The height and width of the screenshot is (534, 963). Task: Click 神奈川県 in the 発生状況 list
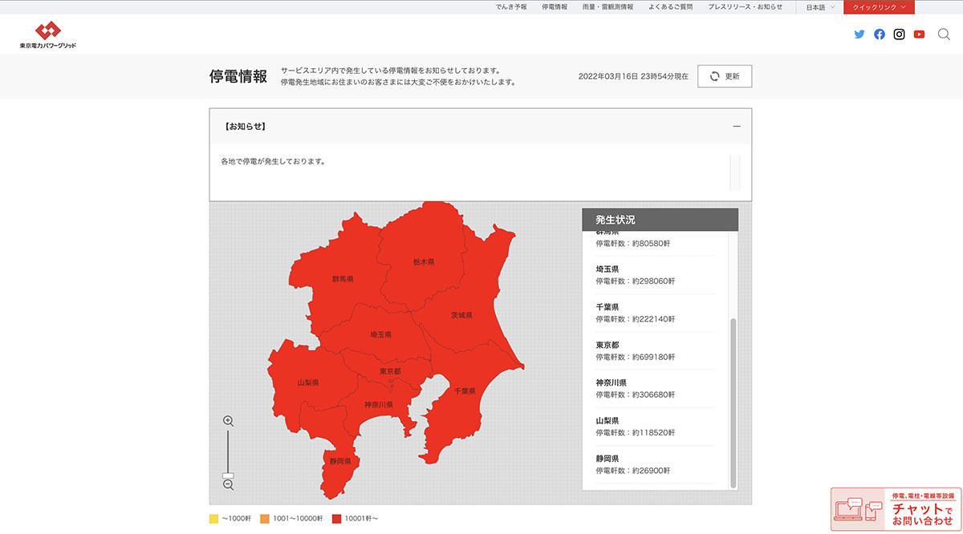(x=612, y=382)
